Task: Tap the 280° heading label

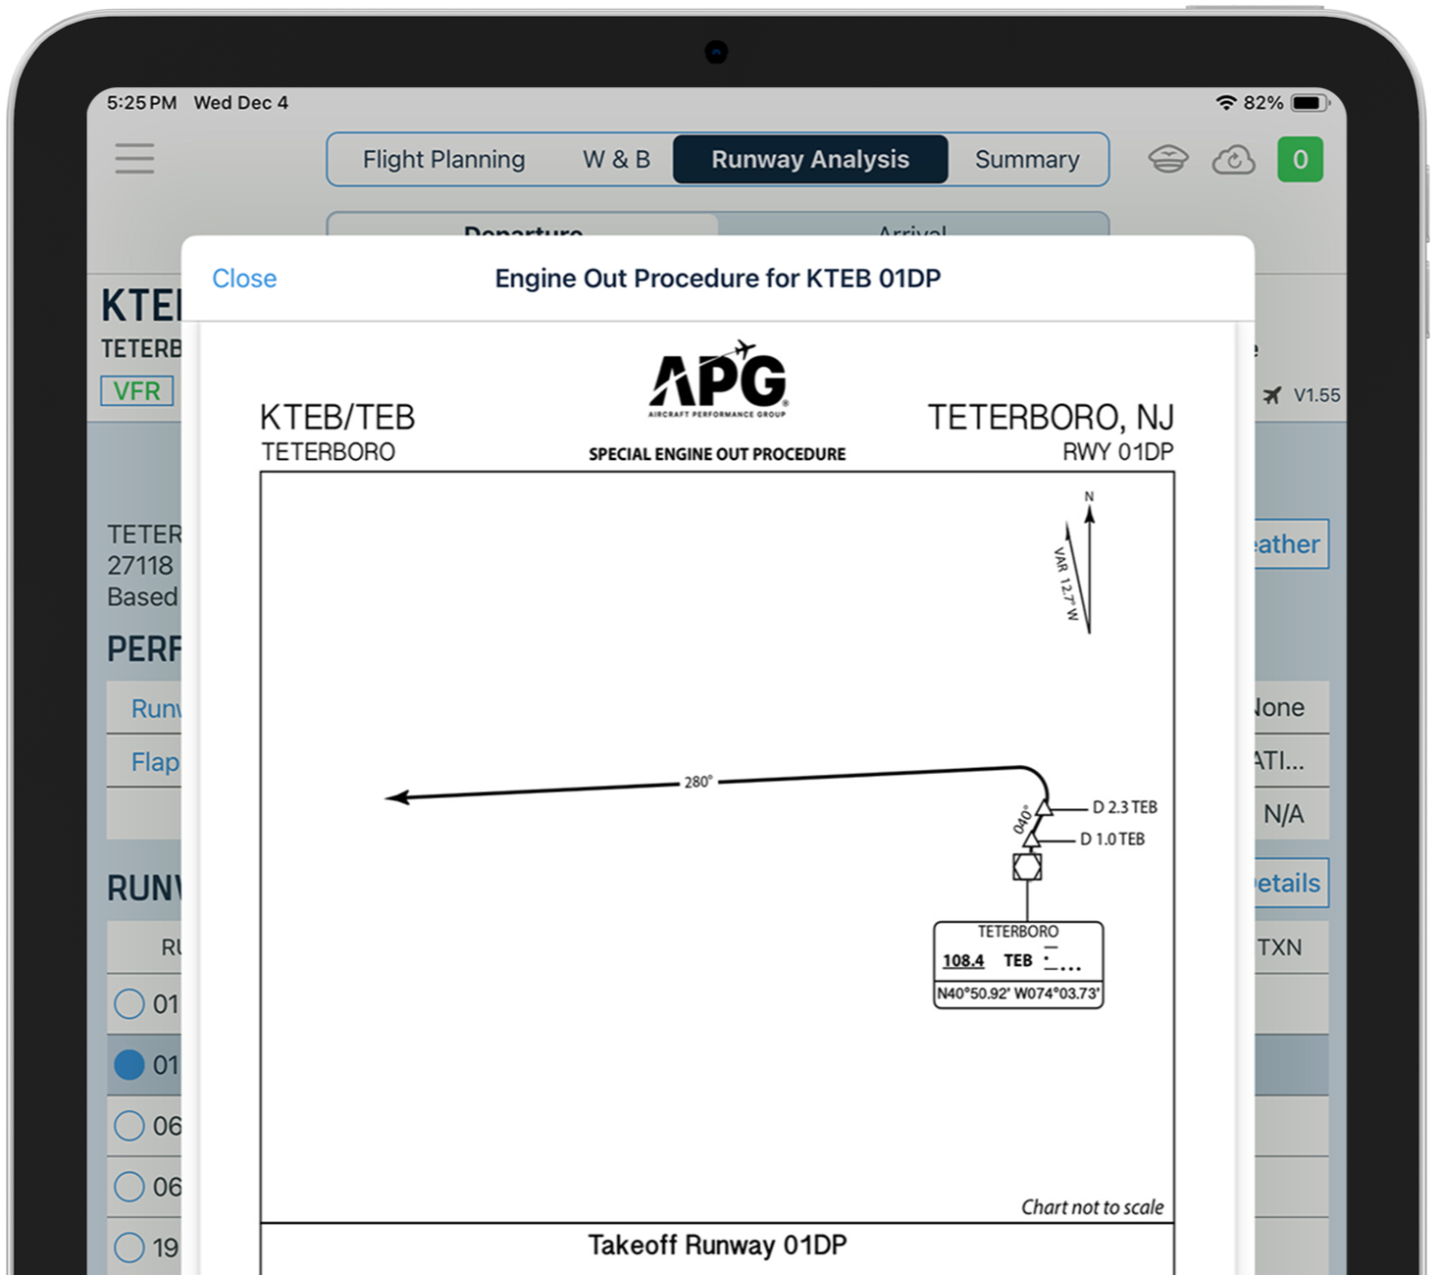Action: pos(697,782)
